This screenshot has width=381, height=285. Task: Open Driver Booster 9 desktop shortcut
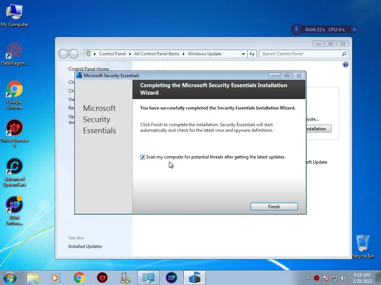[15, 133]
